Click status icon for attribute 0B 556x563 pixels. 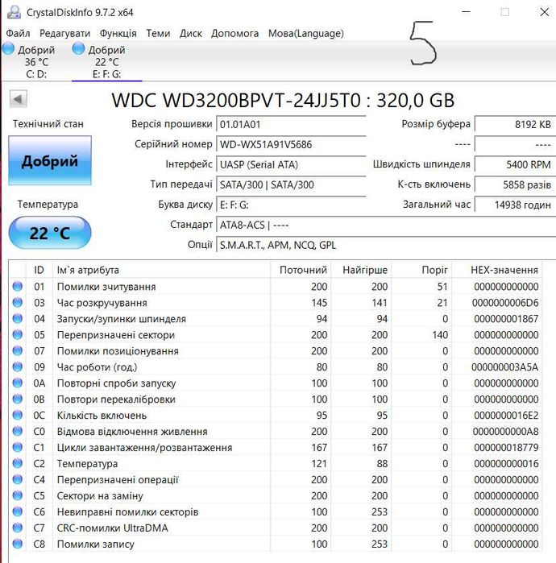point(17,399)
